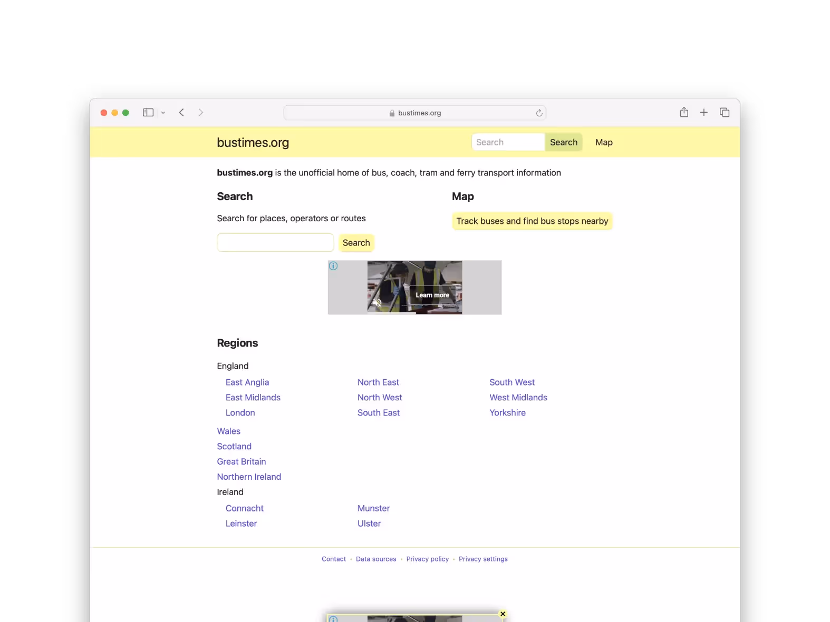This screenshot has width=830, height=622.
Task: Close the bottom sticky ad
Action: pos(503,614)
